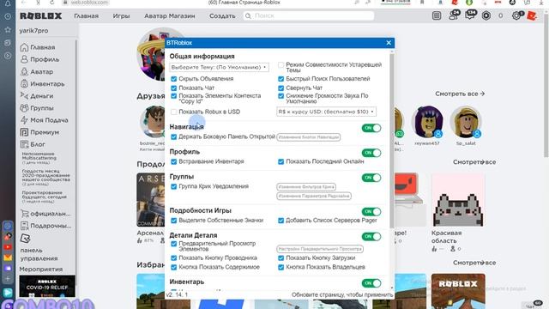Open the Выберите Тему dropdown
This screenshot has height=309, width=549.
pos(220,67)
